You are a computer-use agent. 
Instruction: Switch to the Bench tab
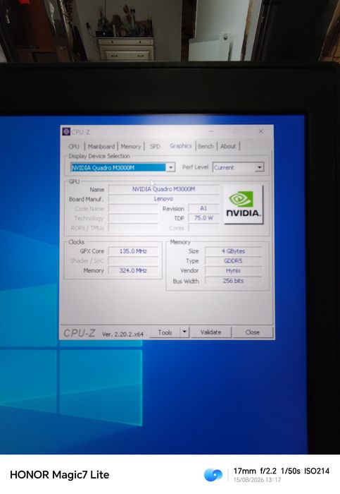tap(206, 146)
